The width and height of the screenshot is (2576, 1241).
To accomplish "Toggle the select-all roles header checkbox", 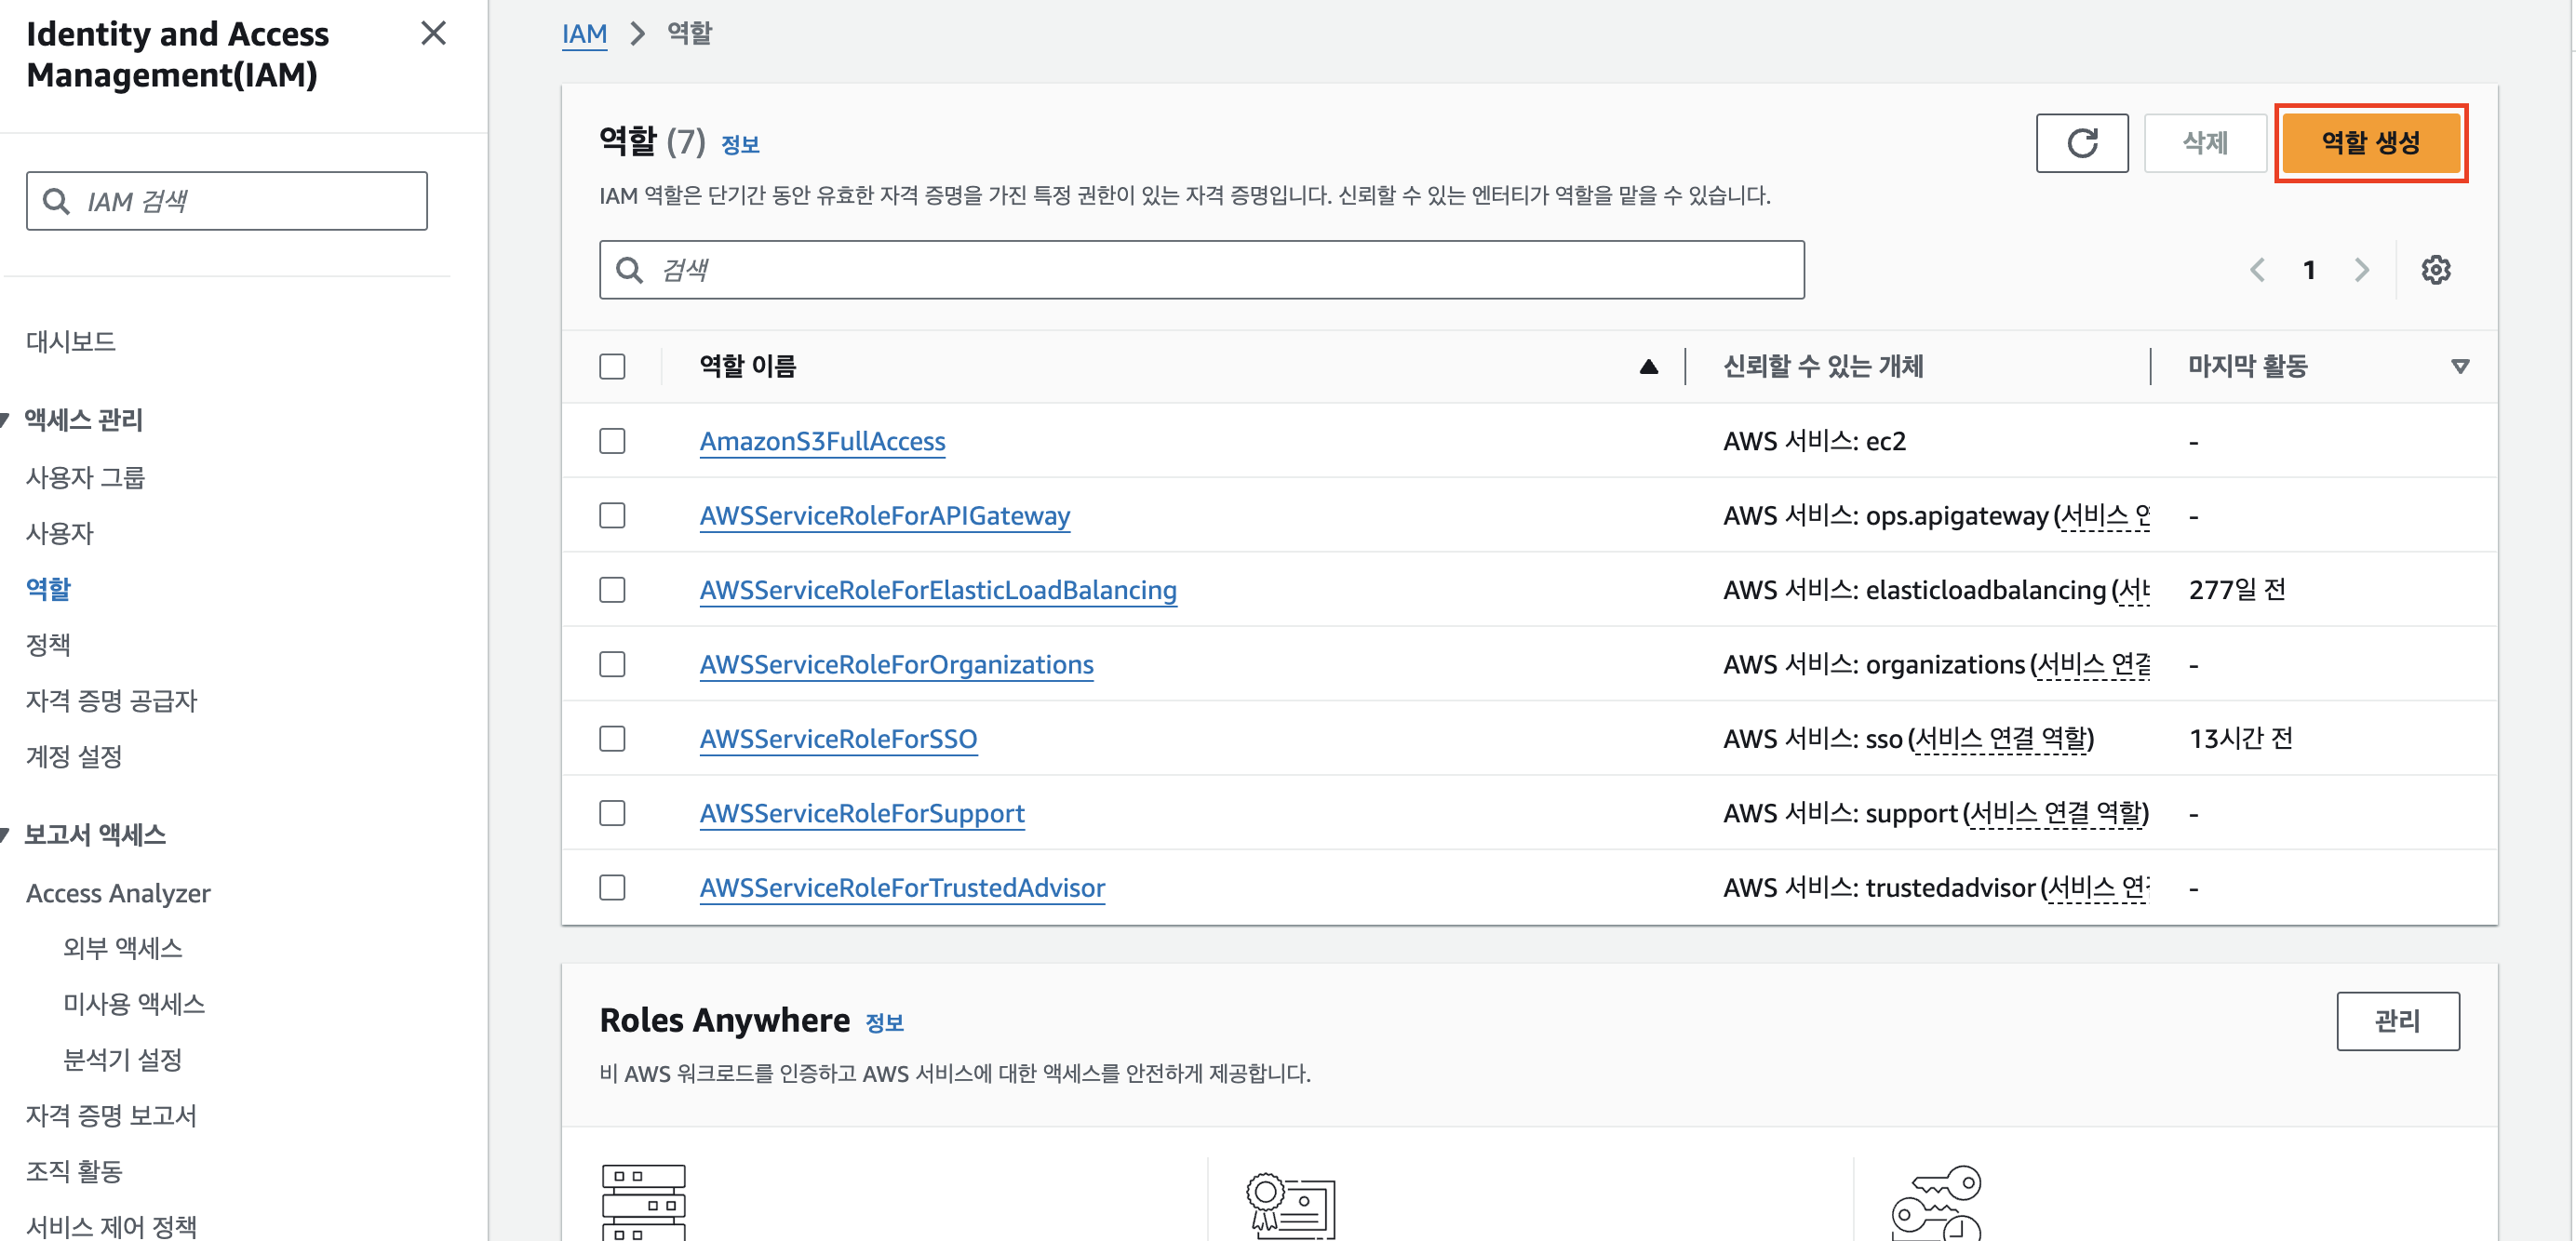I will tap(612, 367).
